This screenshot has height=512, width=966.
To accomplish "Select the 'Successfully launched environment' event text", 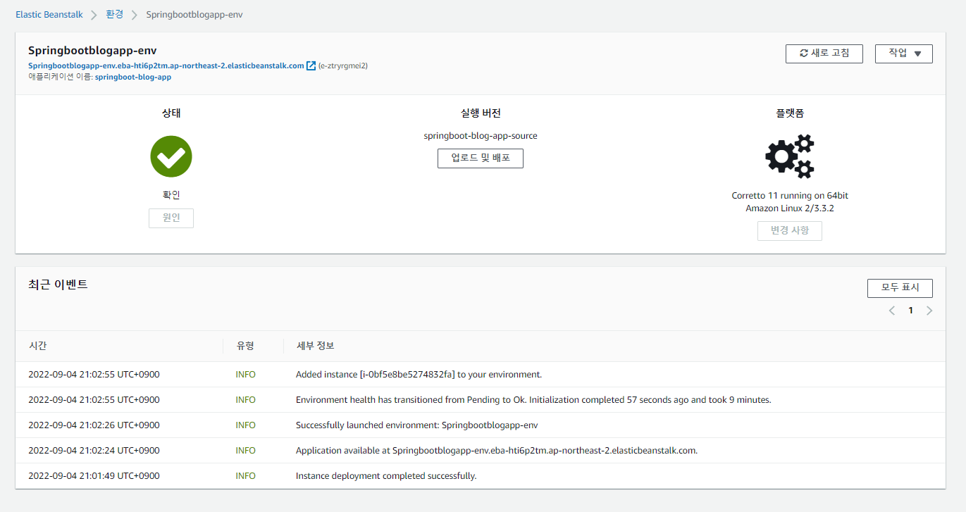I will pos(416,425).
